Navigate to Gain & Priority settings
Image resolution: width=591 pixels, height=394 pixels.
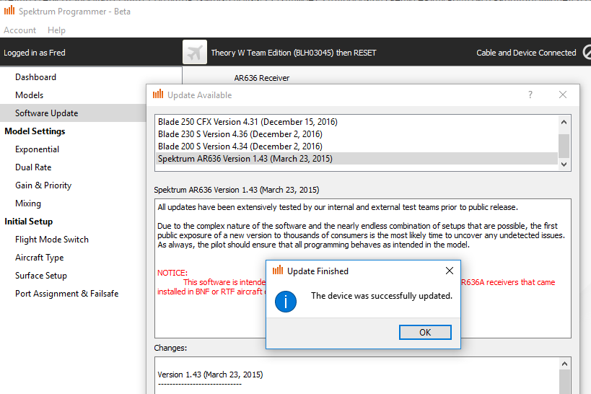point(43,185)
